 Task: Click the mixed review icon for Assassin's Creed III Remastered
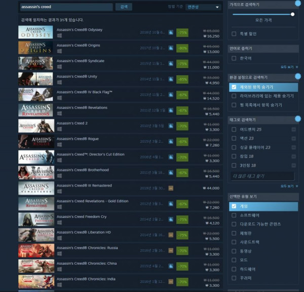click(x=171, y=188)
